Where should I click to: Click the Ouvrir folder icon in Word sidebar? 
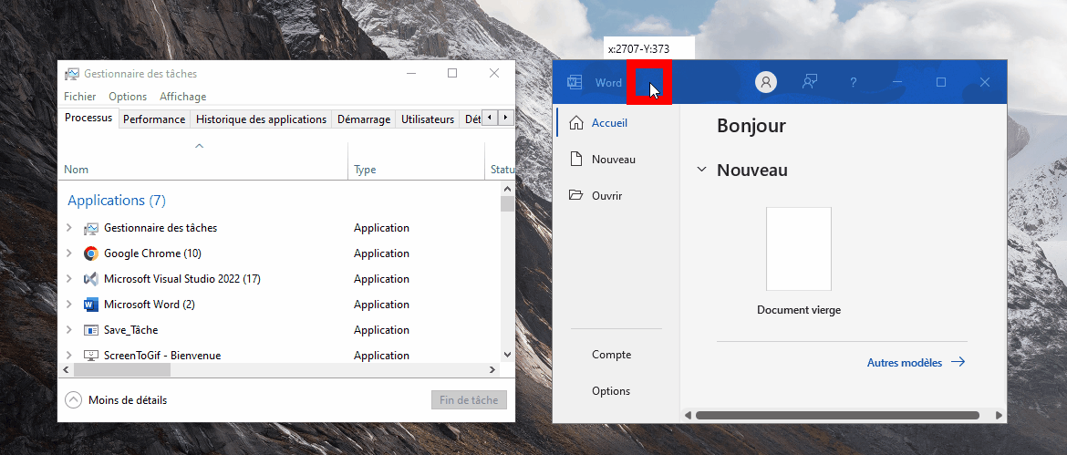575,196
